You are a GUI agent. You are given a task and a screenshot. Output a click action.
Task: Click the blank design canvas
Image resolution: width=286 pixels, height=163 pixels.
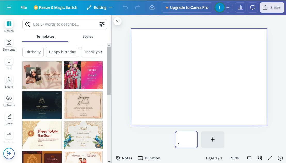(199, 77)
